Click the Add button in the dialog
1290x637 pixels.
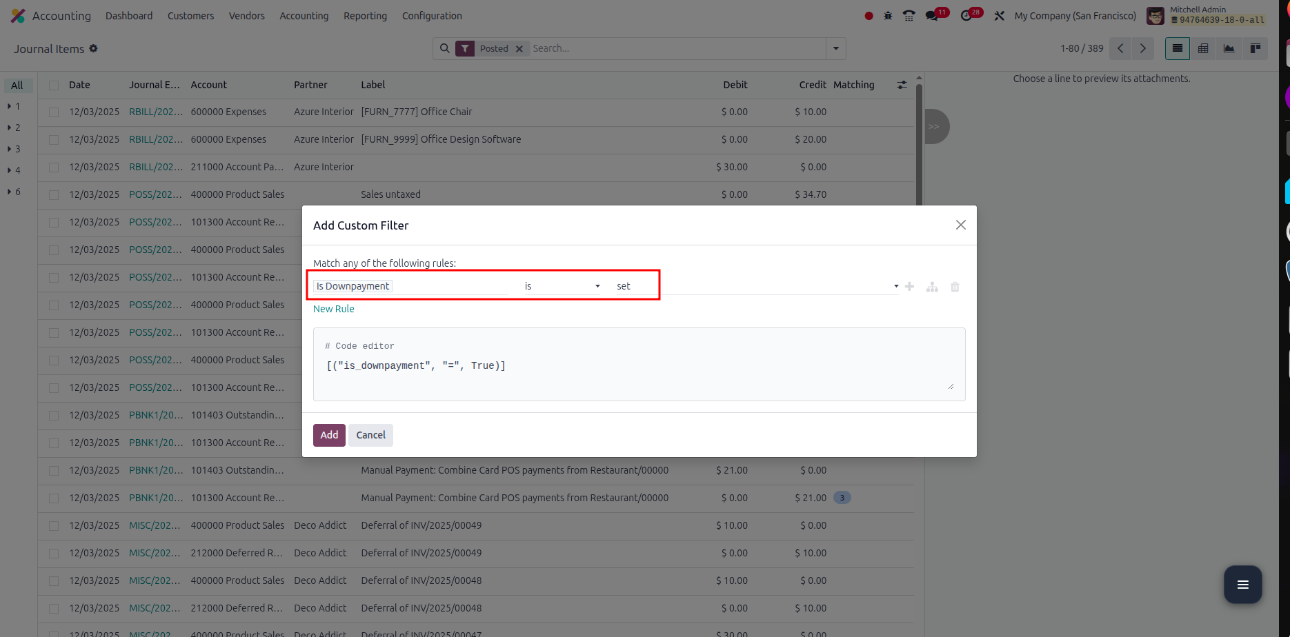click(x=329, y=435)
